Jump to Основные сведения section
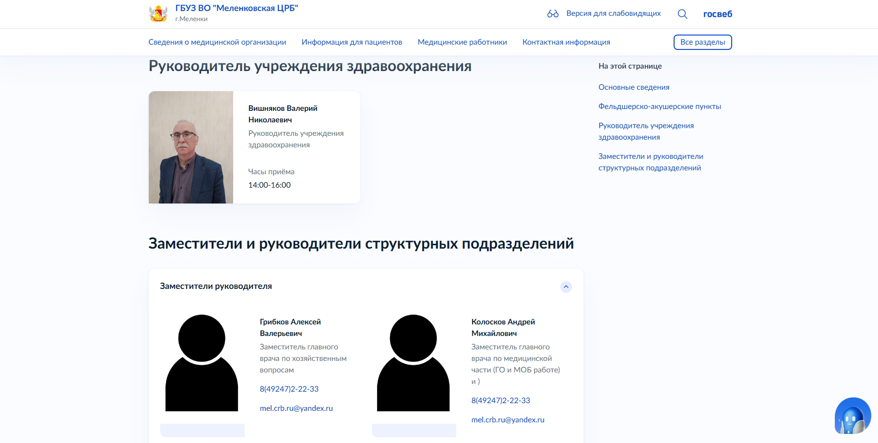The height and width of the screenshot is (443, 878). click(x=634, y=87)
